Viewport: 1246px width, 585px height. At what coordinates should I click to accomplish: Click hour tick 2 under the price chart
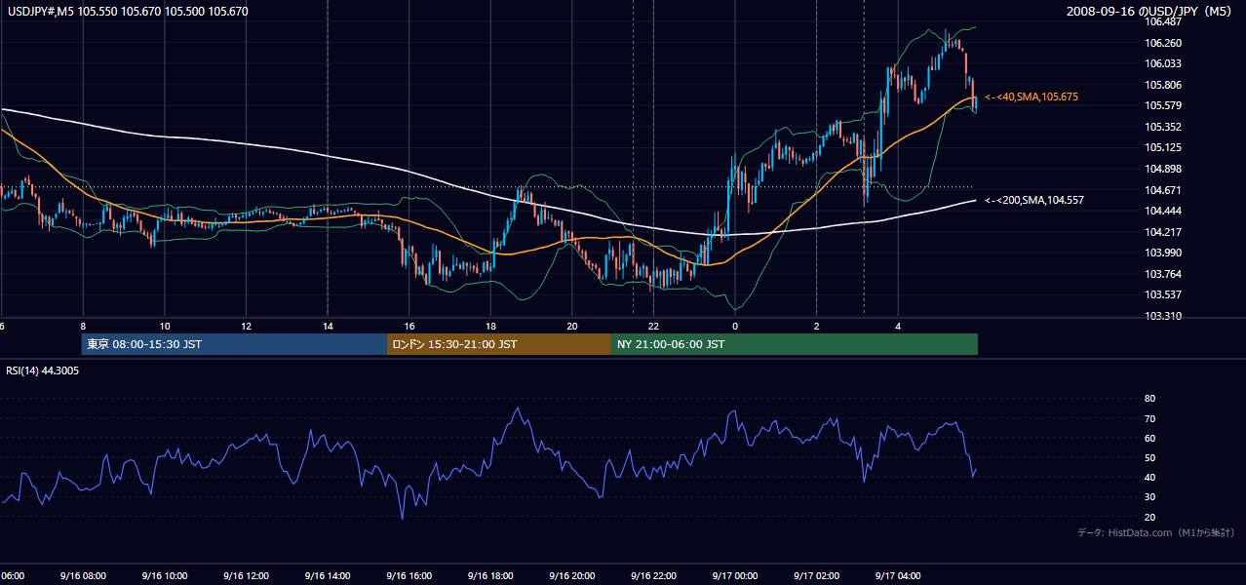(x=816, y=327)
